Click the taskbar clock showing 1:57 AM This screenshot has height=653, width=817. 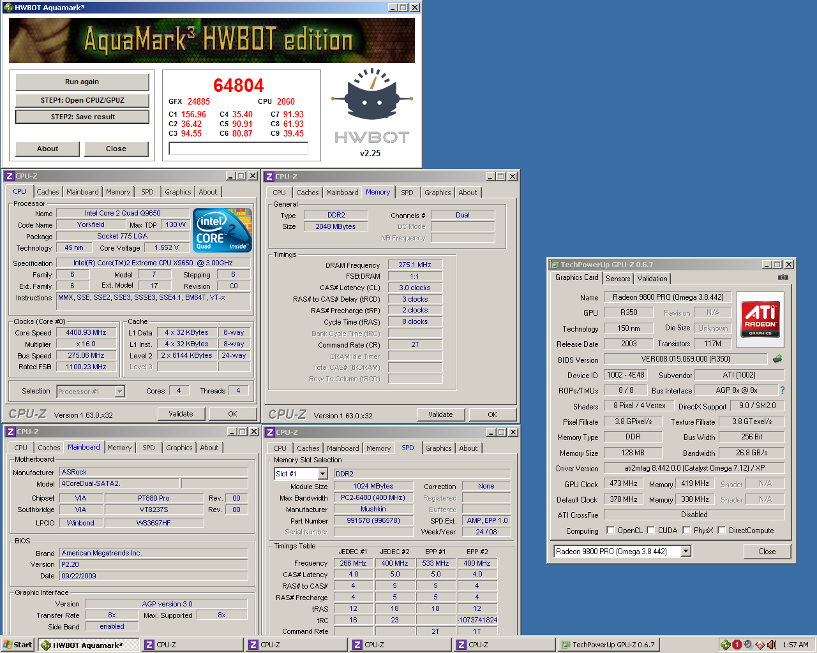click(x=796, y=645)
